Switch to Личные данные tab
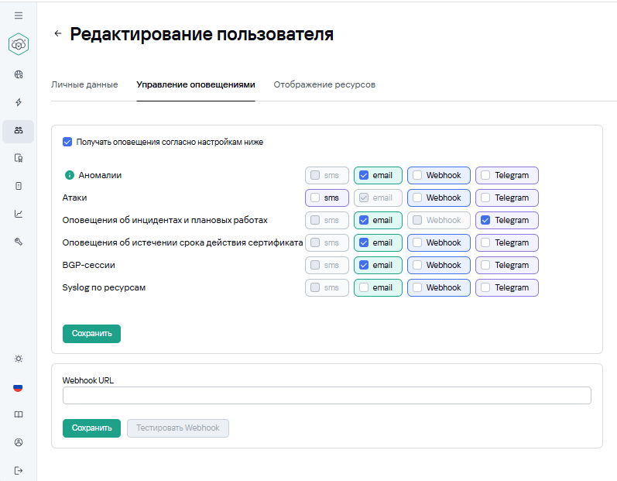Viewport: 617px width, 481px height. pyautogui.click(x=84, y=84)
